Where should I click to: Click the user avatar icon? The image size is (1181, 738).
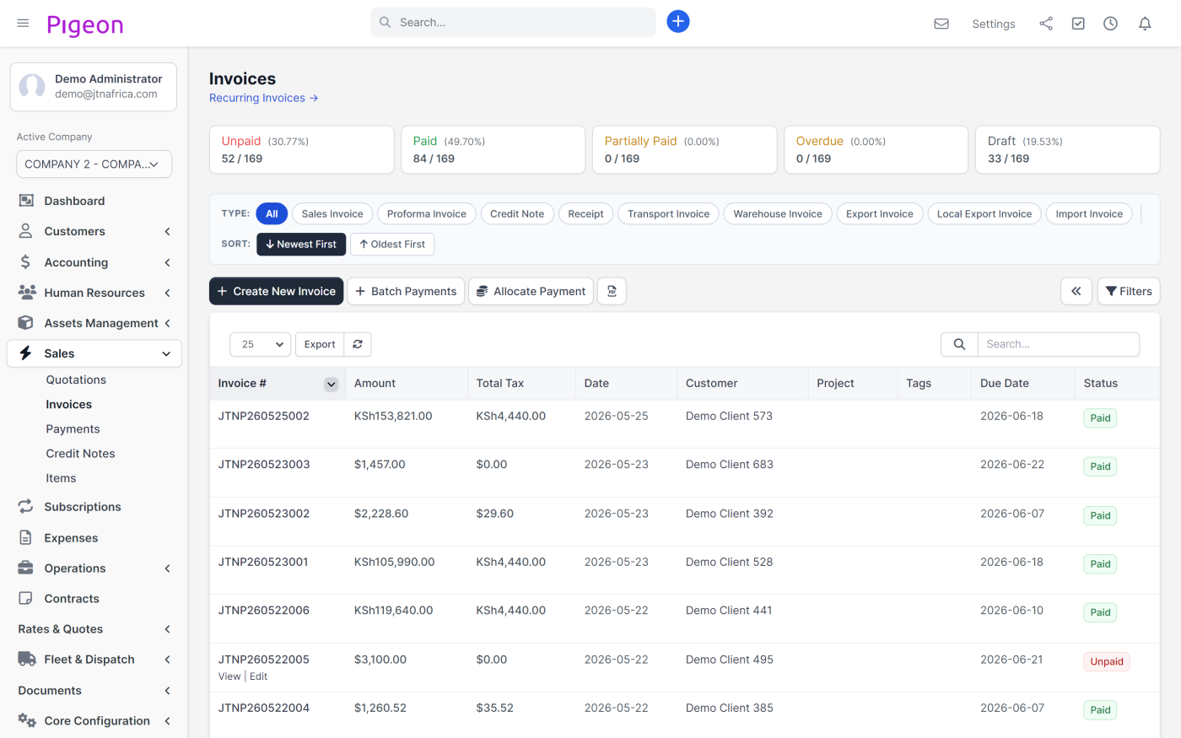pyautogui.click(x=32, y=86)
